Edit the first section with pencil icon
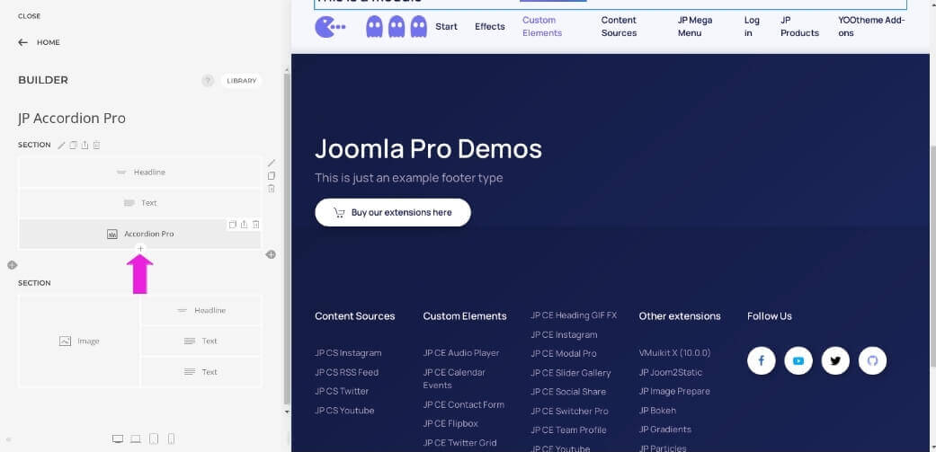Screen dimensions: 936x452 [x=61, y=145]
